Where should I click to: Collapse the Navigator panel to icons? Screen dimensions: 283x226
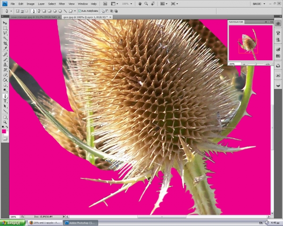266,22
